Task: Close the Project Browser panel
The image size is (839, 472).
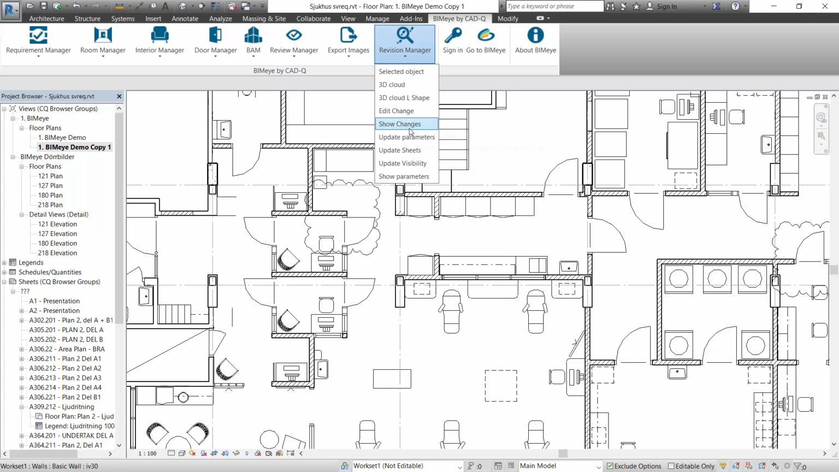Action: pos(119,96)
